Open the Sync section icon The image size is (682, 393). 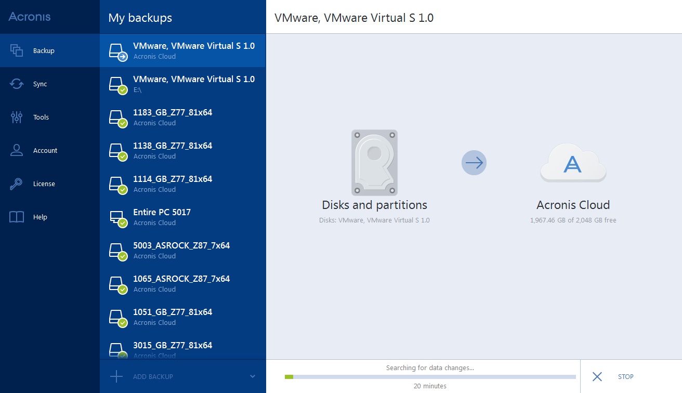coord(17,84)
